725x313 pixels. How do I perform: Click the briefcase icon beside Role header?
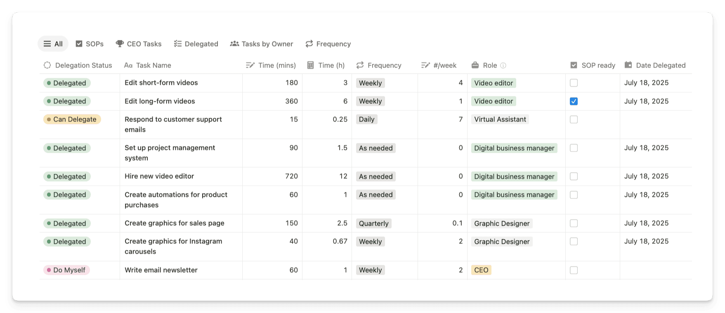475,65
